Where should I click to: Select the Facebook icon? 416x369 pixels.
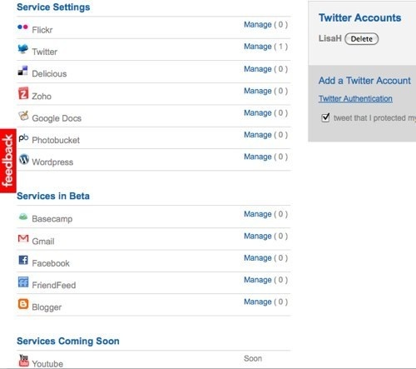point(23,260)
